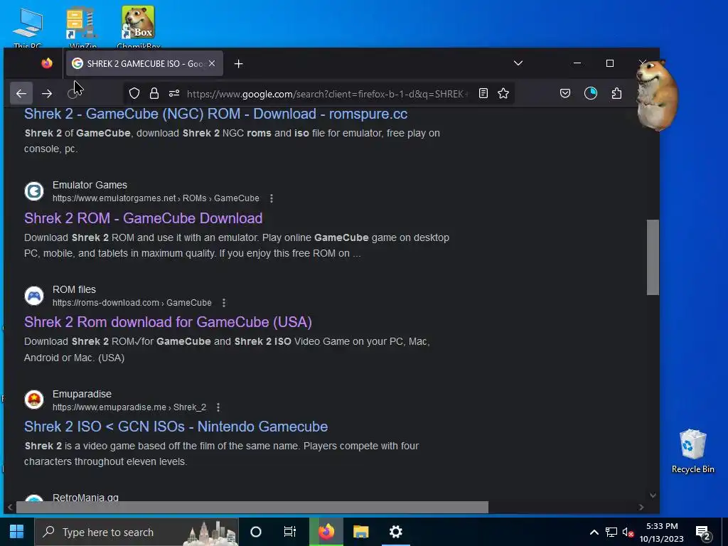
Task: Click the scroll down arrow of page
Action: pos(653,496)
